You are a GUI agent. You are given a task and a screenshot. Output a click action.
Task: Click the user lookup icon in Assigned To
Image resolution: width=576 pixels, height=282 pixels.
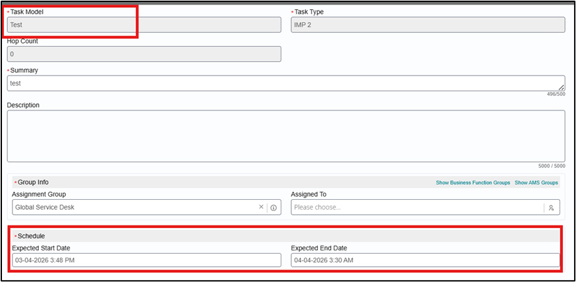(551, 208)
